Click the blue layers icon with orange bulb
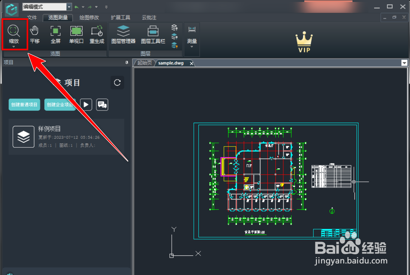This screenshot has width=410, height=275. (174, 45)
